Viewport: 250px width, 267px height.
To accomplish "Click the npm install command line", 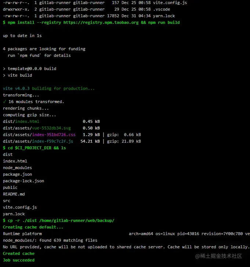I will (91, 22).
